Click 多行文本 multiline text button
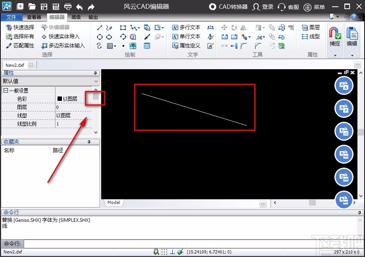 tap(186, 28)
